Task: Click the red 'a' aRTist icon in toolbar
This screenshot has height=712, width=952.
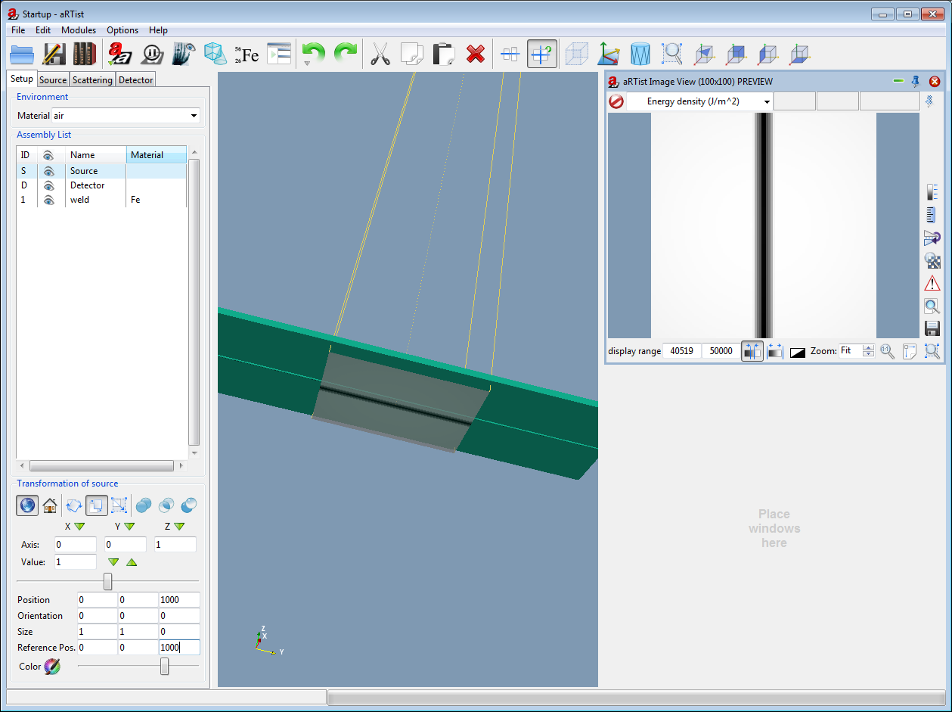Action: 120,54
